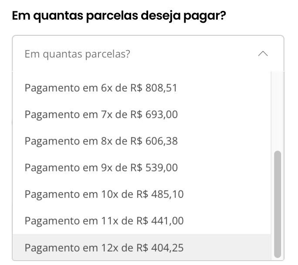Click the 'Em quantas parcelas deseja pagar?' heading
Viewport: 298px width, 265px height.
[x=119, y=17]
